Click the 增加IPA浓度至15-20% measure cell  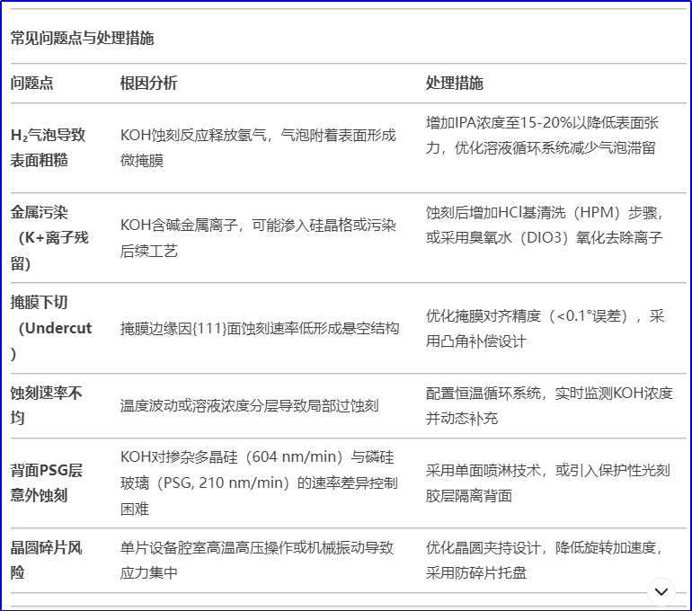(x=542, y=135)
